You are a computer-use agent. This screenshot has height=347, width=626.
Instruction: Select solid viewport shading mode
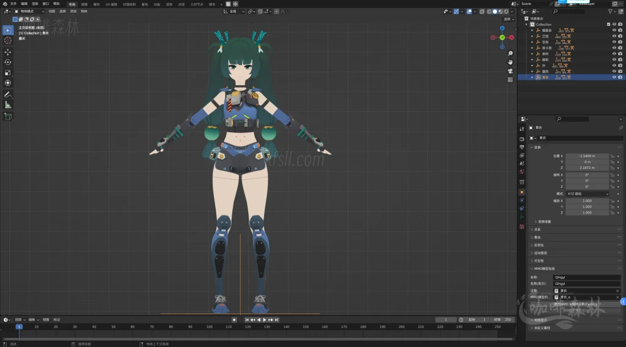click(495, 12)
